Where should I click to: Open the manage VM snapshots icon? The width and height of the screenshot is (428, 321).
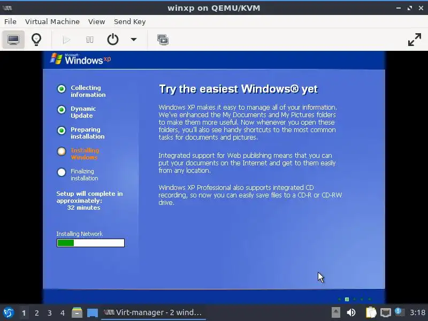[x=163, y=40]
